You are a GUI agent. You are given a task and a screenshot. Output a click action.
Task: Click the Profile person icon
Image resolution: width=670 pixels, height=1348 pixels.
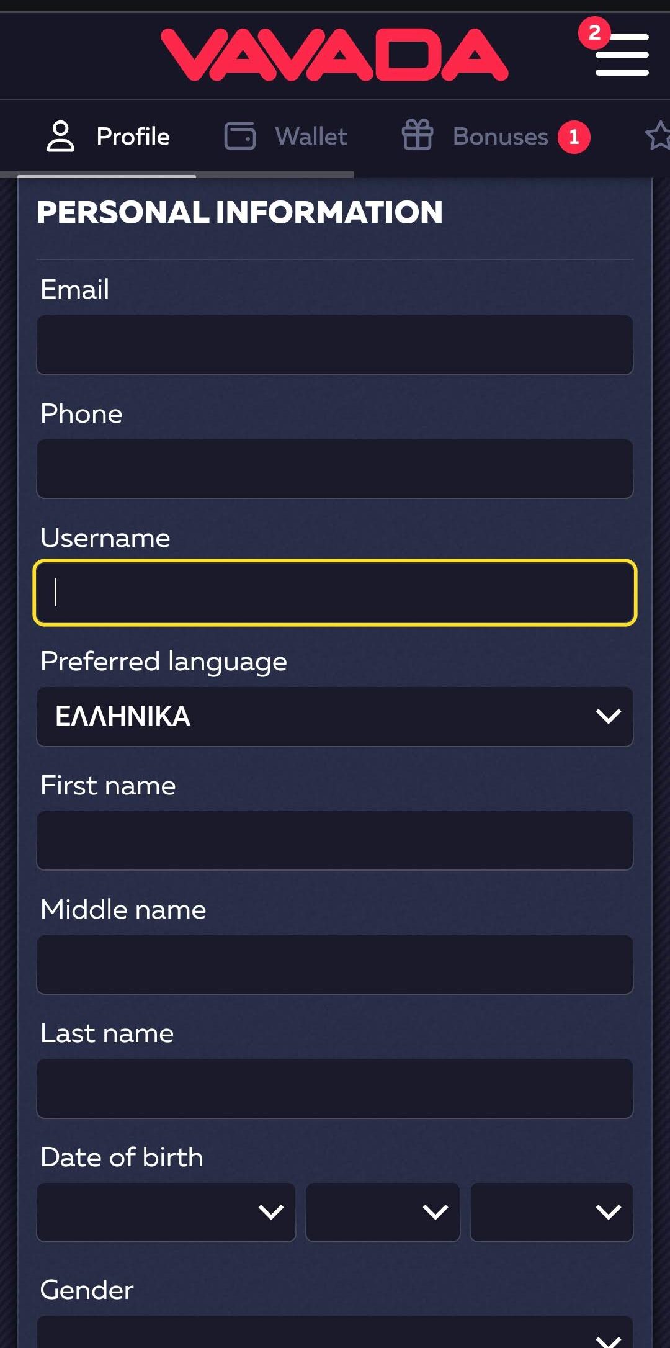click(x=61, y=137)
